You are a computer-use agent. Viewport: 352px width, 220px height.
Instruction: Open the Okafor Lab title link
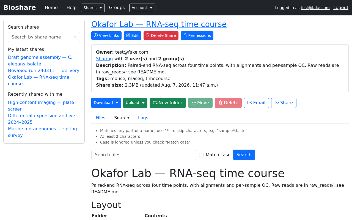[159, 24]
